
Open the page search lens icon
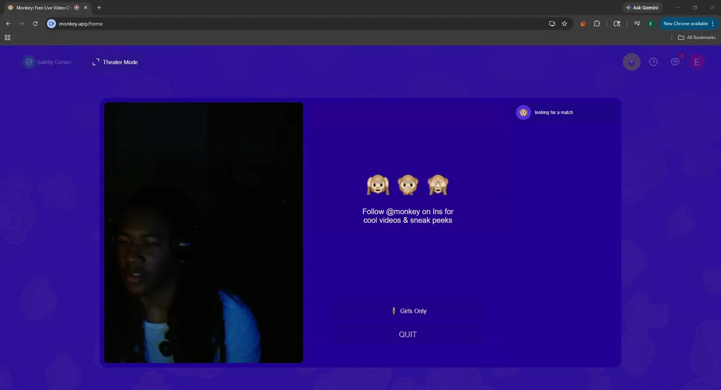tap(617, 24)
